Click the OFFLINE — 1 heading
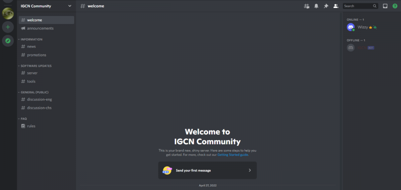Image resolution: width=401 pixels, height=190 pixels. pos(356,40)
